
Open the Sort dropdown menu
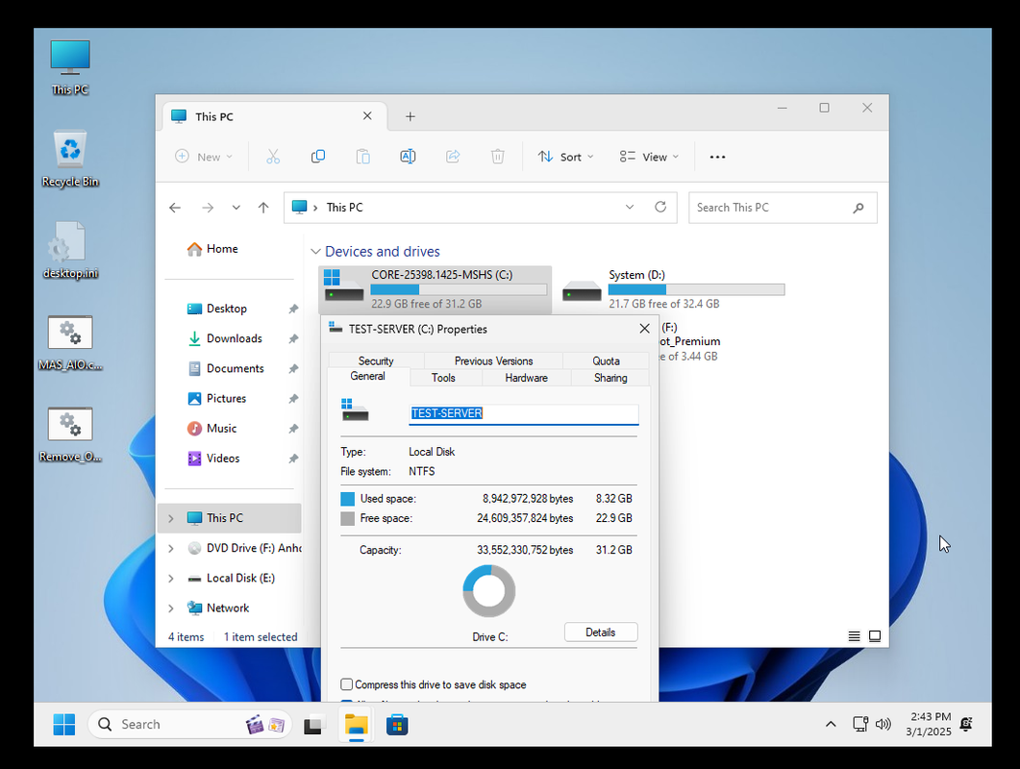[565, 157]
